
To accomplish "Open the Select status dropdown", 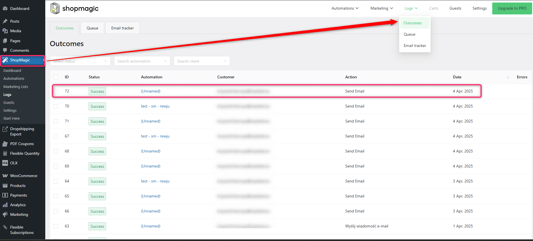I will [80, 61].
